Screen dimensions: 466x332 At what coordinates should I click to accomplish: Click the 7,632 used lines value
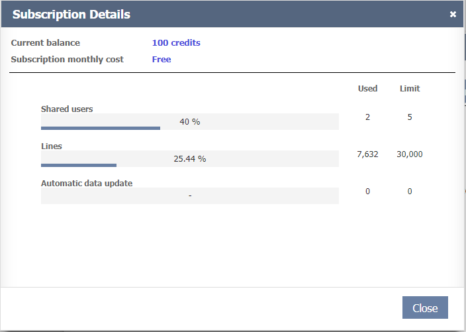click(367, 154)
